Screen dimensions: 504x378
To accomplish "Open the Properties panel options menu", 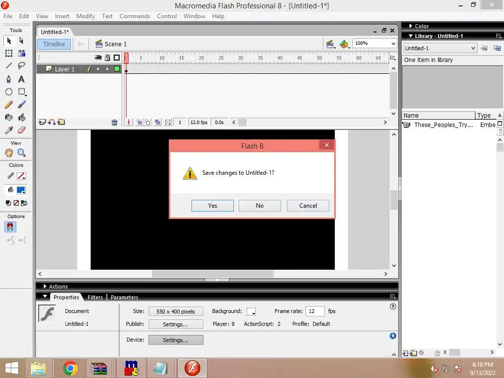I will (x=393, y=296).
